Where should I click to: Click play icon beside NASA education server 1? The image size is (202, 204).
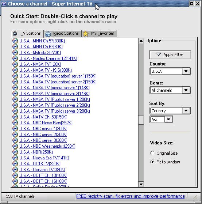[15, 76]
